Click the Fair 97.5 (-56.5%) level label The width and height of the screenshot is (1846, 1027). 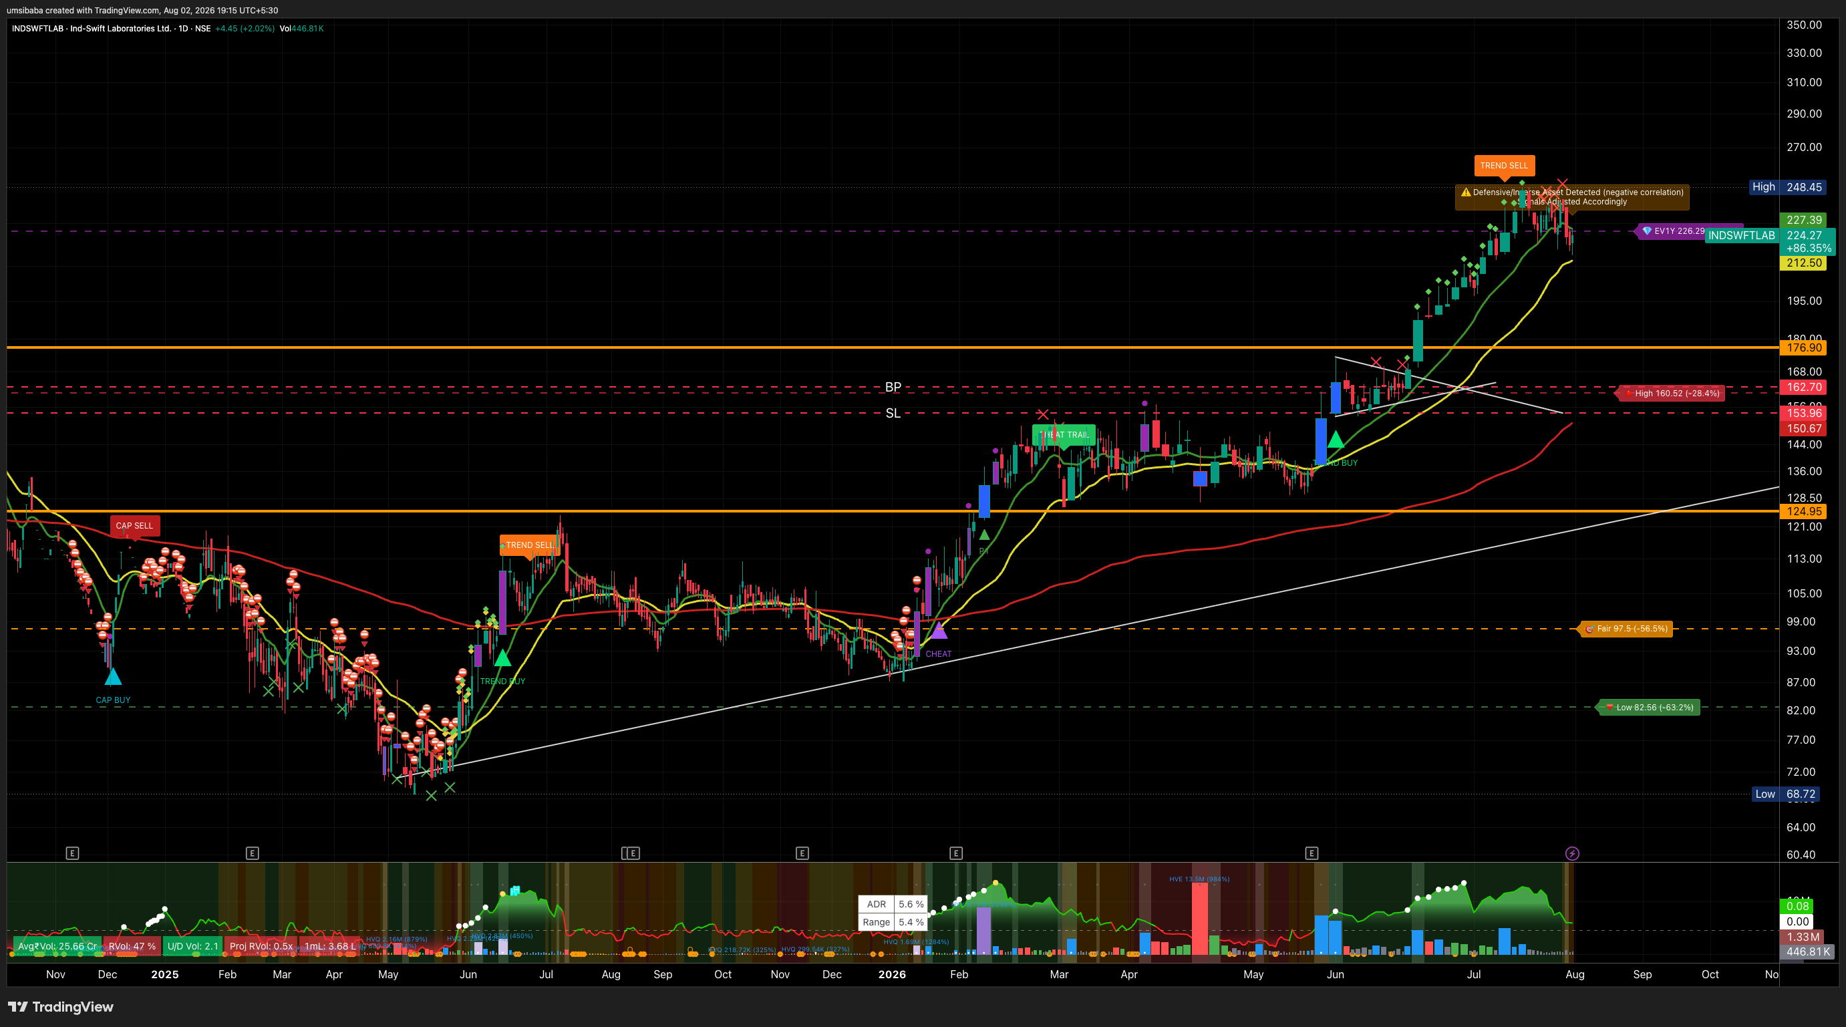click(1626, 629)
